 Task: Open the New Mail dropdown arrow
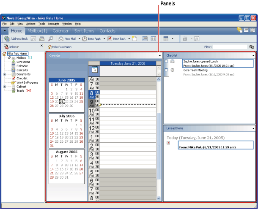pos(79,39)
